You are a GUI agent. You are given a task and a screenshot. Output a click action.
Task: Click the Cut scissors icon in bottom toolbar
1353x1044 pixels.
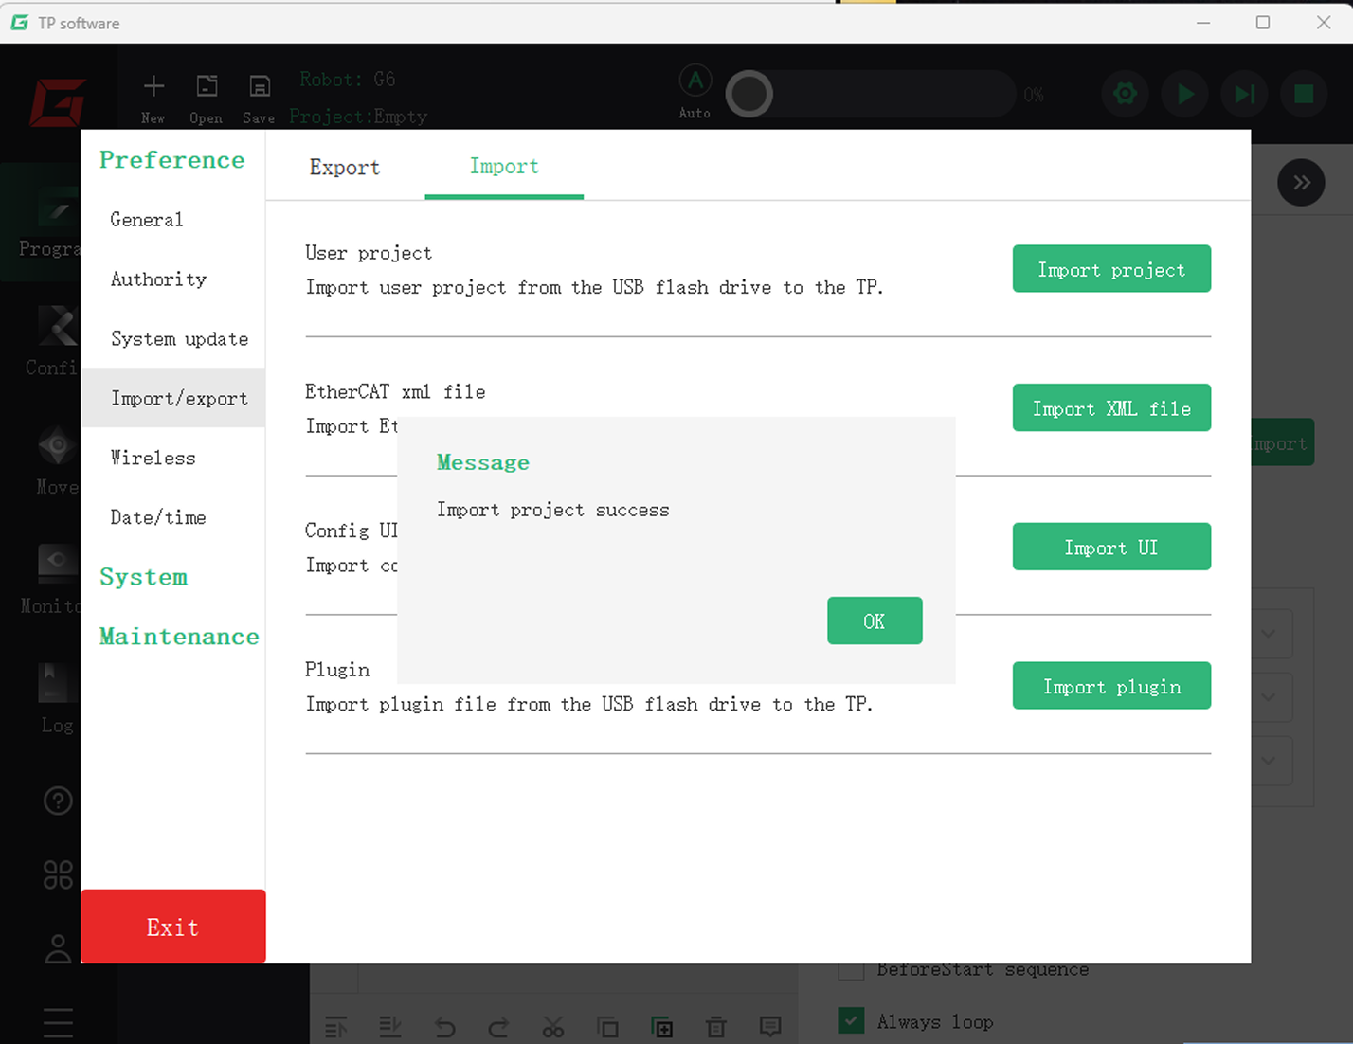[553, 1027]
